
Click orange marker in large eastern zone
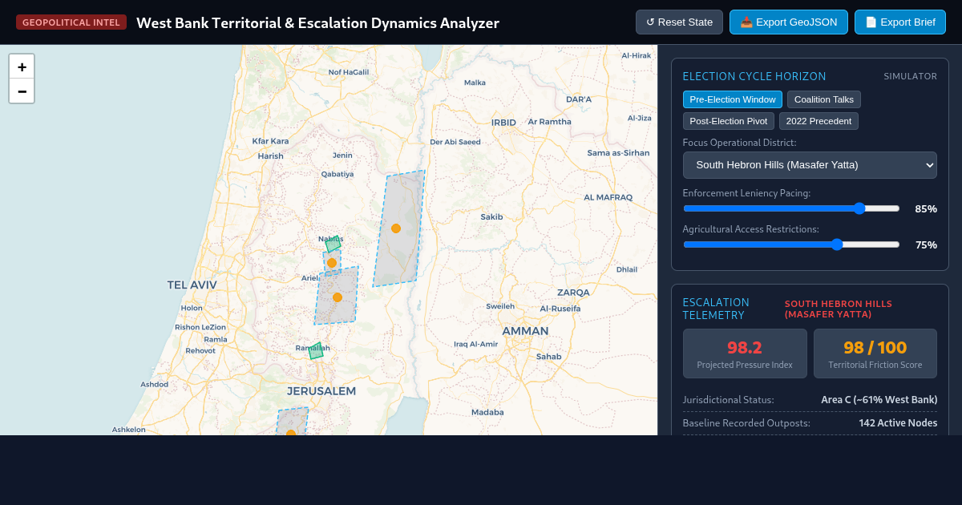(x=396, y=228)
